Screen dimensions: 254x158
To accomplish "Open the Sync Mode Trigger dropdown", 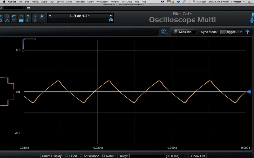I will (x=231, y=32).
